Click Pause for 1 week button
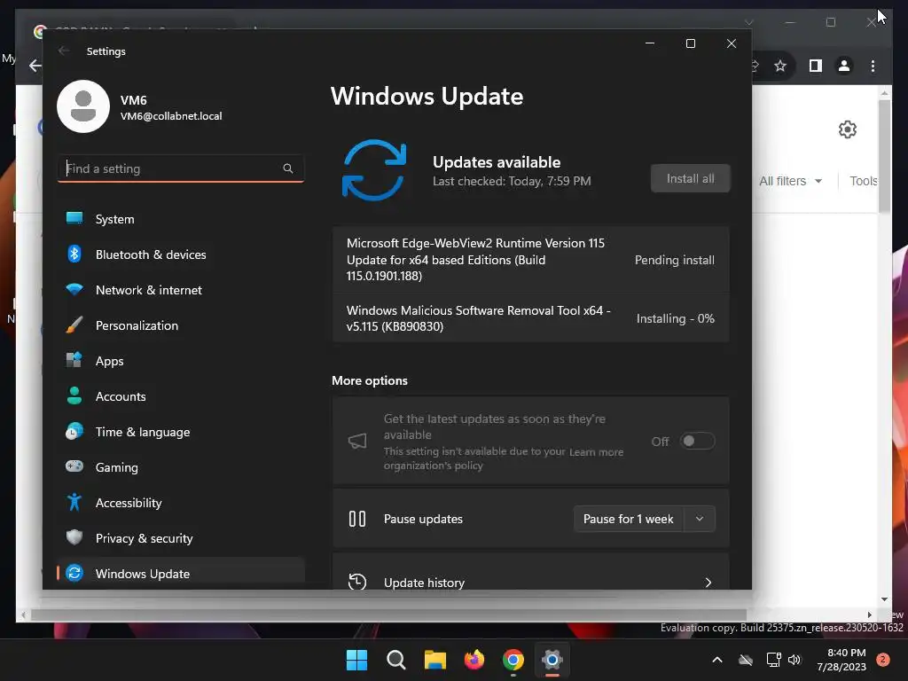 629,519
